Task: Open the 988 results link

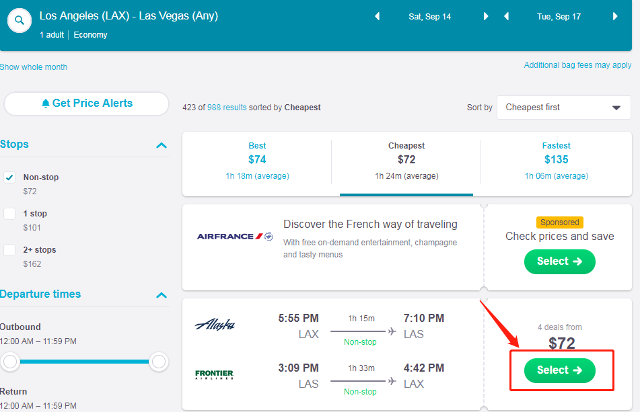Action: click(x=227, y=108)
